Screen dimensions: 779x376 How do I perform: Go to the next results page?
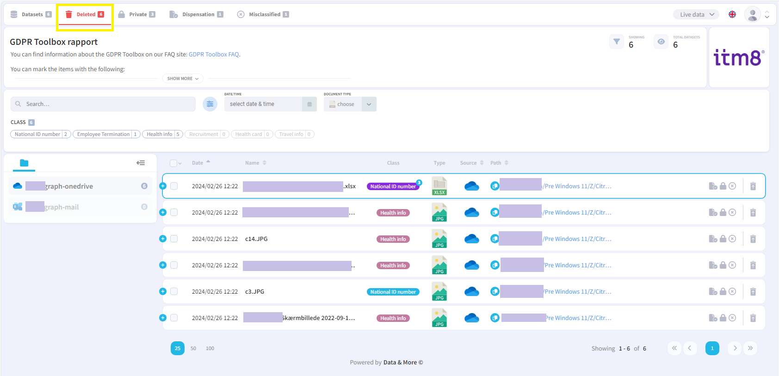pos(735,348)
